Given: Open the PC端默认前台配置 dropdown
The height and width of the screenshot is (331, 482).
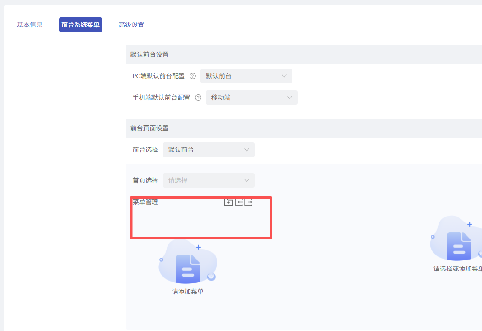Looking at the screenshot, I should [x=246, y=76].
